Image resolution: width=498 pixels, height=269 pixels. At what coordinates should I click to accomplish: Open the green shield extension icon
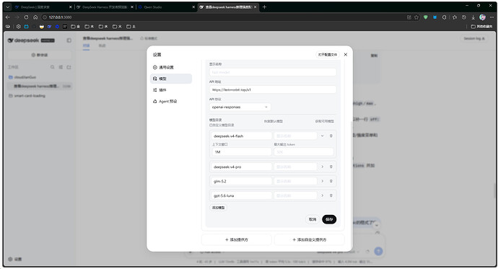(x=426, y=17)
